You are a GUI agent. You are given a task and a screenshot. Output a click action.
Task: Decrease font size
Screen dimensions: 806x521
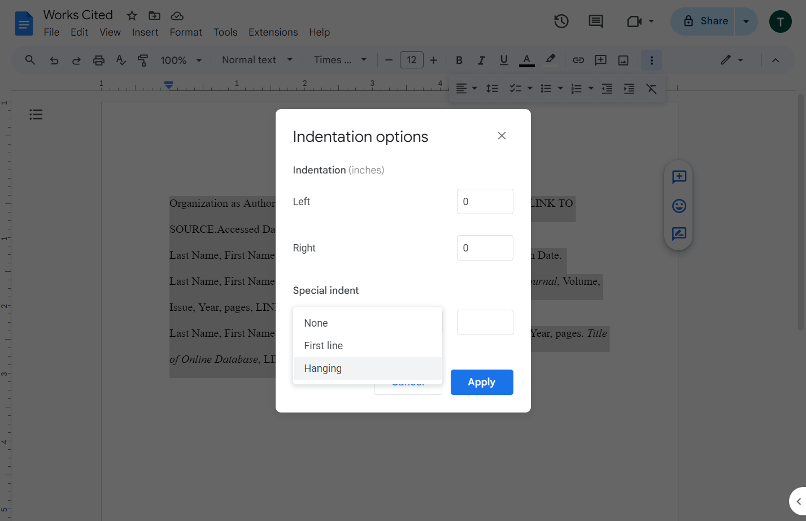(x=389, y=60)
